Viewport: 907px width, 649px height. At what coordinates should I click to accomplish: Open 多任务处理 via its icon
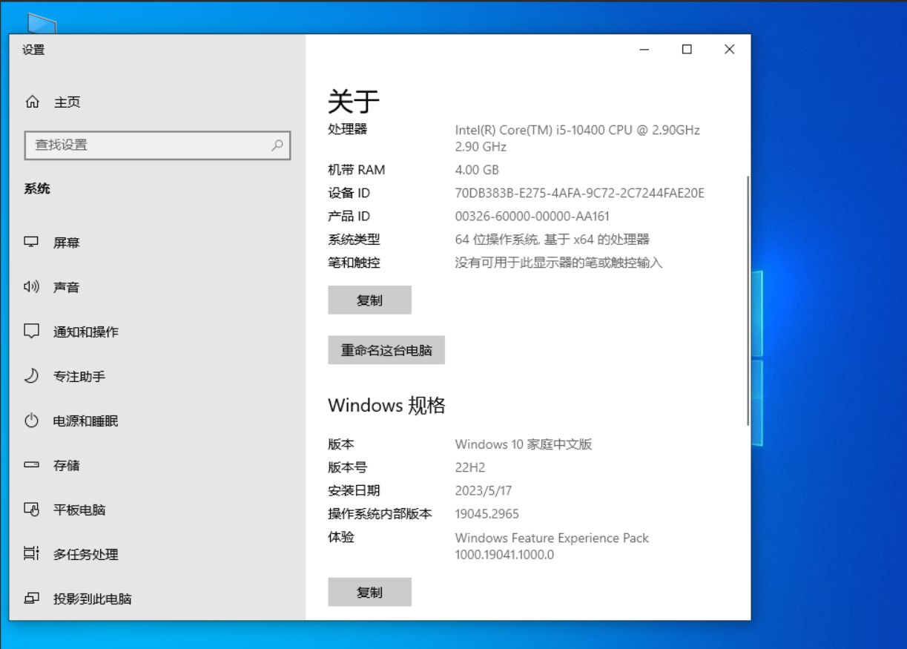pyautogui.click(x=31, y=554)
